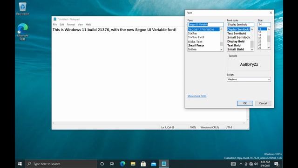Open Microsoft Edge desktop shortcut
The height and width of the screenshot is (168, 298).
click(x=22, y=32)
